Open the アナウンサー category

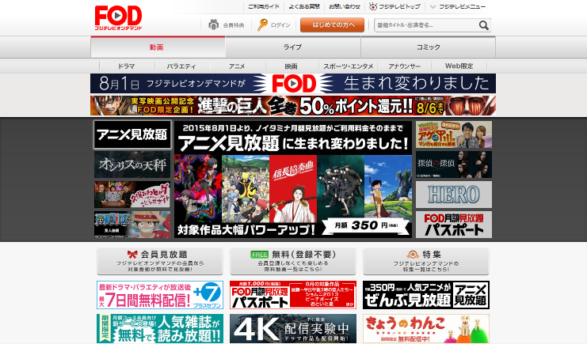[x=404, y=66]
